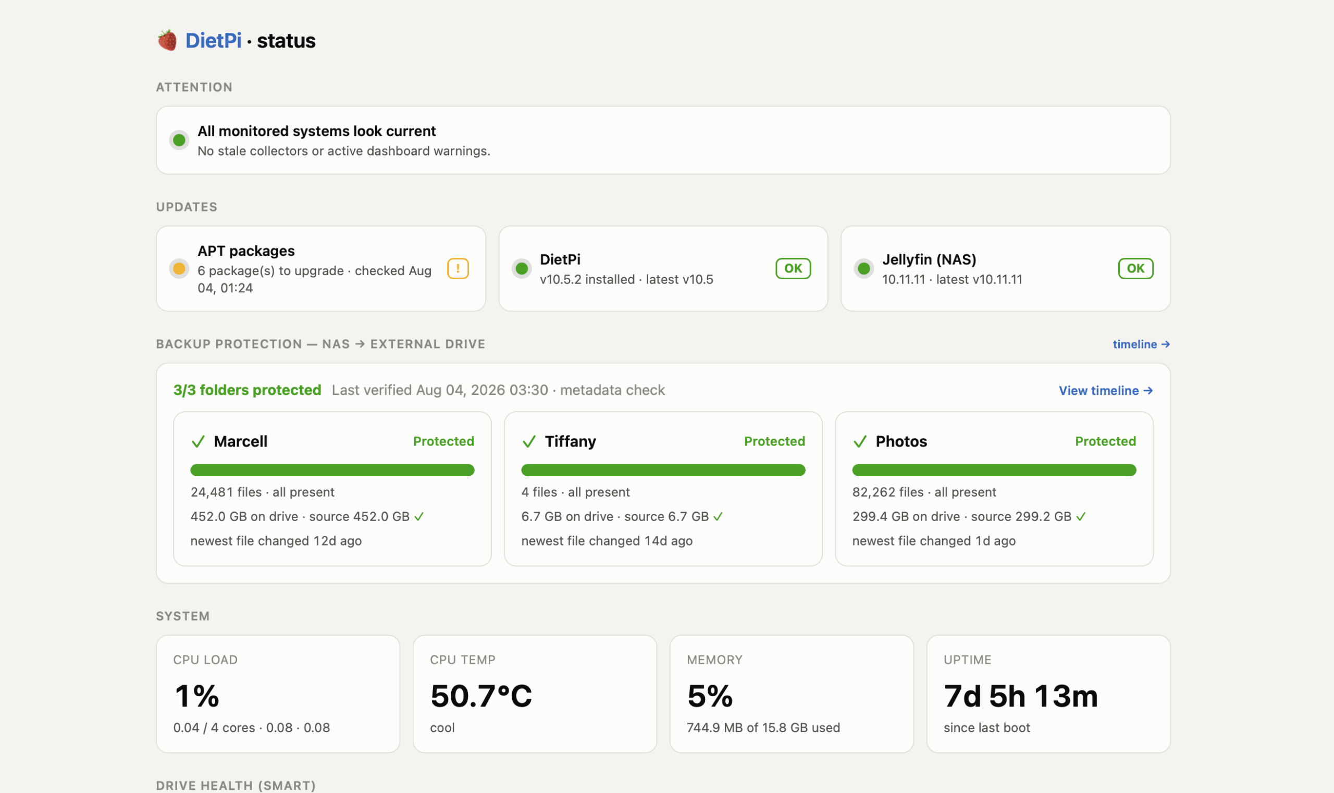
Task: Click the '4 files · all present' line
Action: point(576,492)
